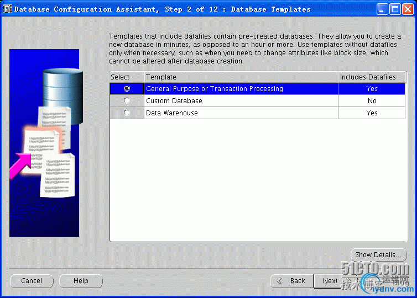Click the 'Yes' datafiles cell for Data Warehouse

(x=372, y=113)
